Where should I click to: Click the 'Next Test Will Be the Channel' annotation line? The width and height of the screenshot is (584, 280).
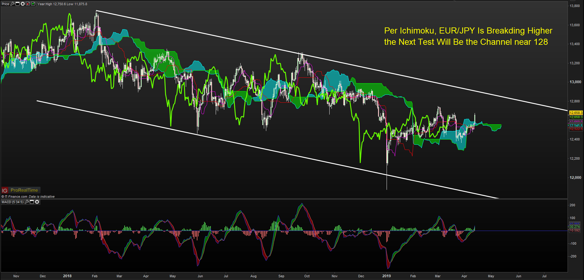[466, 42]
